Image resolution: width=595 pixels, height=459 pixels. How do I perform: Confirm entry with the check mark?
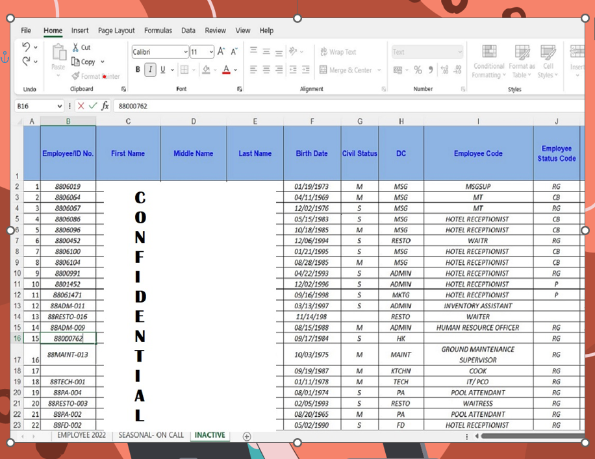[93, 106]
